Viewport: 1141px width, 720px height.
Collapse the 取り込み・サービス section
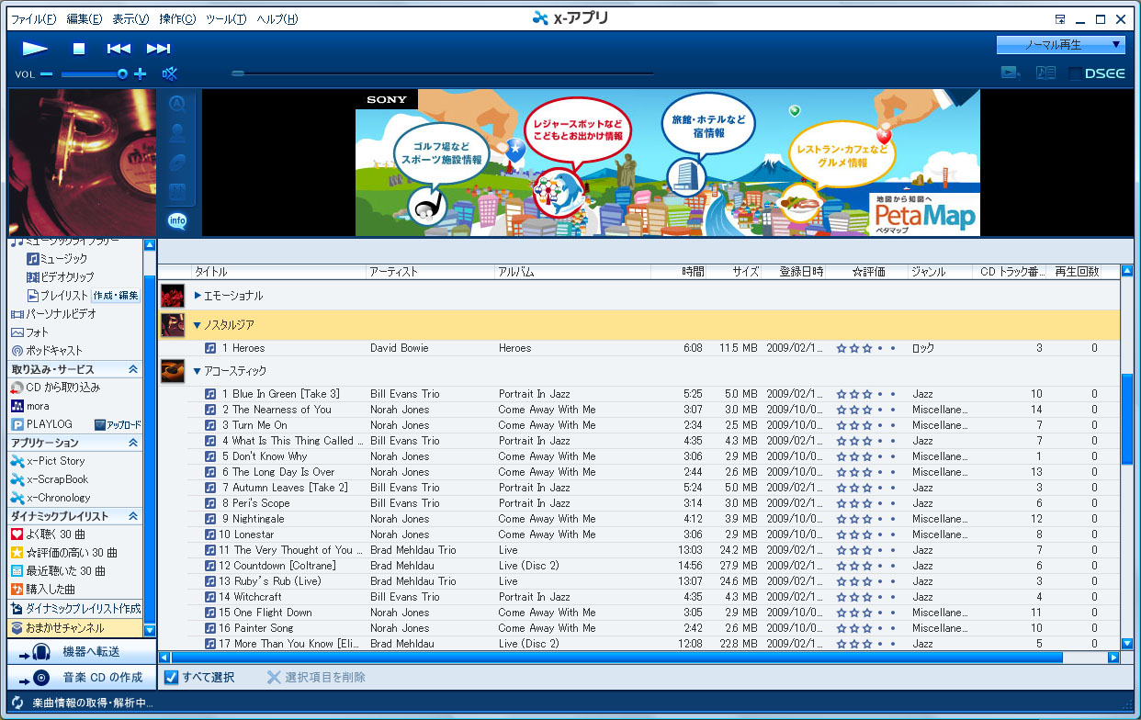(x=133, y=369)
